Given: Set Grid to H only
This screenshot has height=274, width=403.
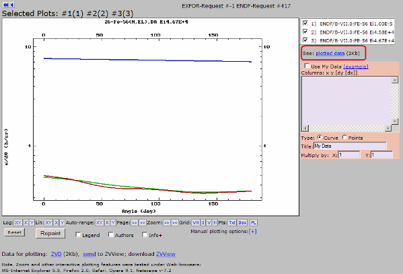Looking at the screenshot, I should click(215, 223).
